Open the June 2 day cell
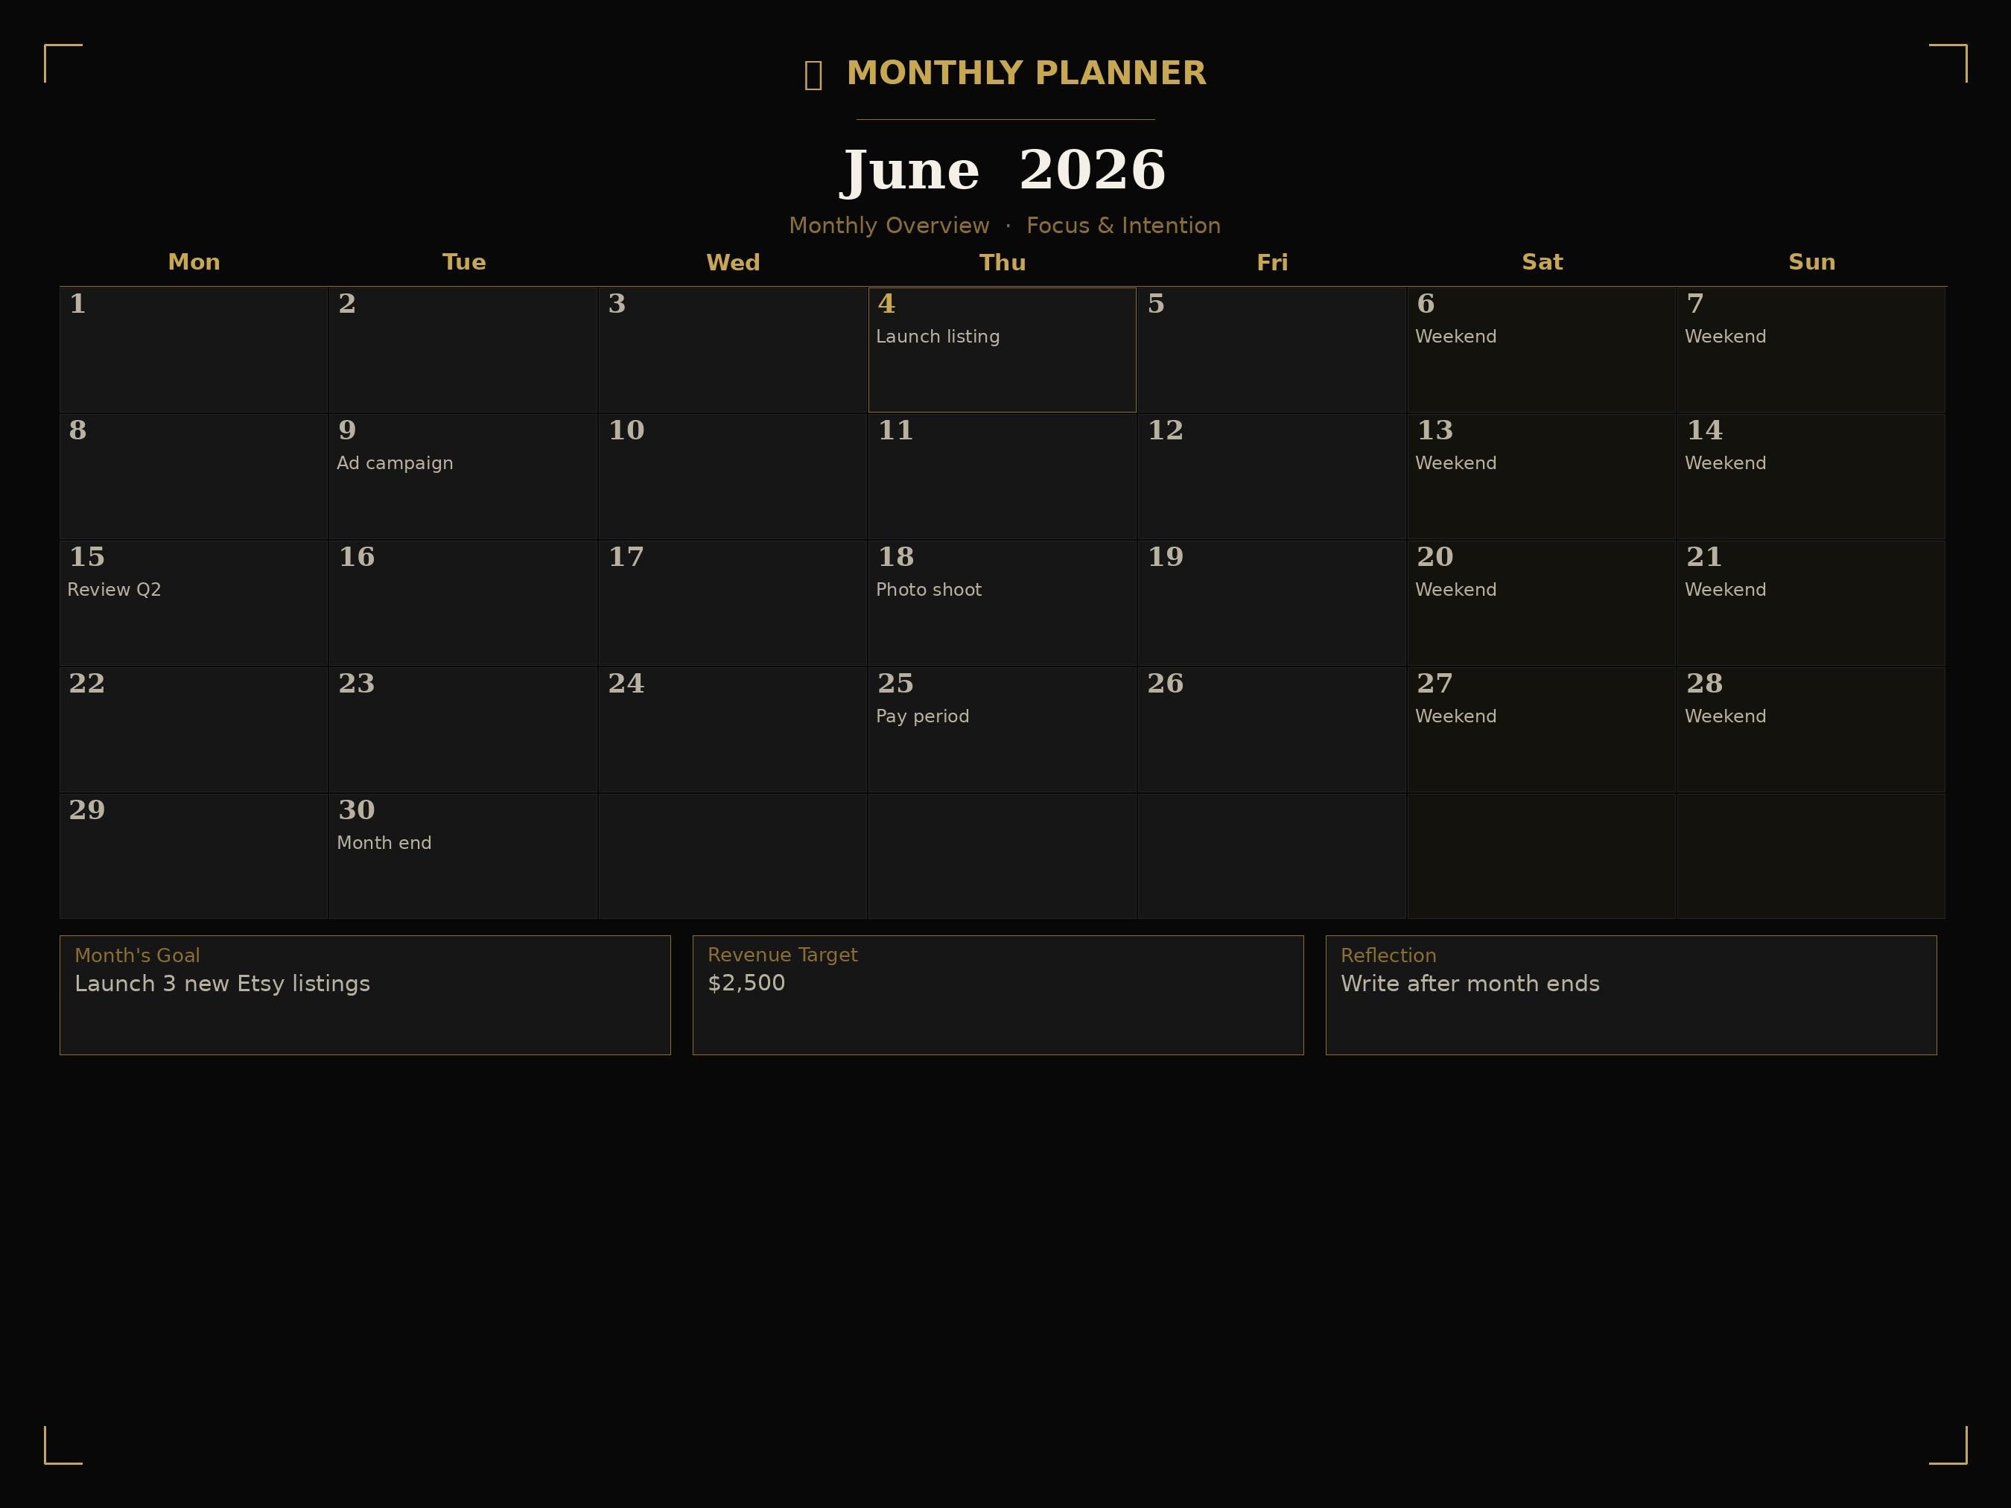Image resolution: width=2011 pixels, height=1508 pixels. click(463, 350)
